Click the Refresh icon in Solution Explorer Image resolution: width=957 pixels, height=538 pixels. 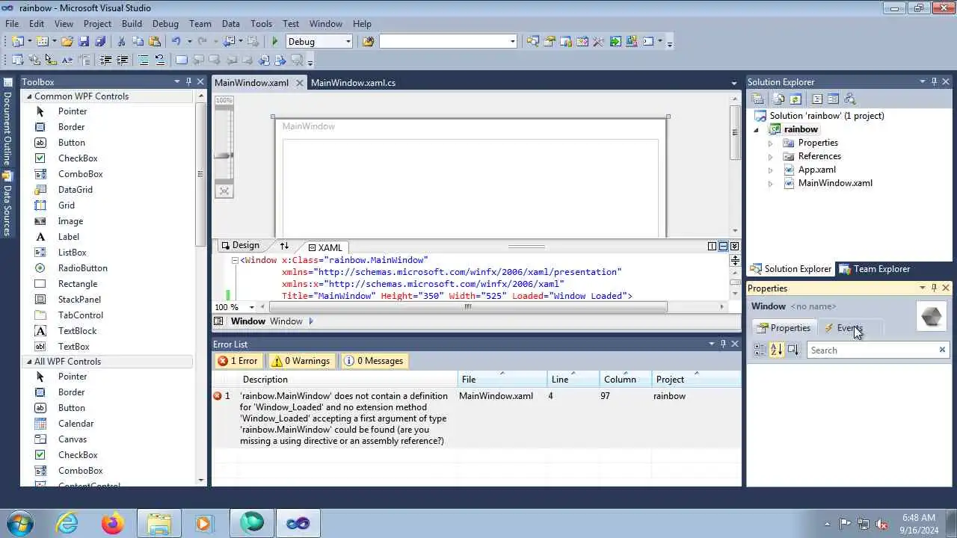796,99
